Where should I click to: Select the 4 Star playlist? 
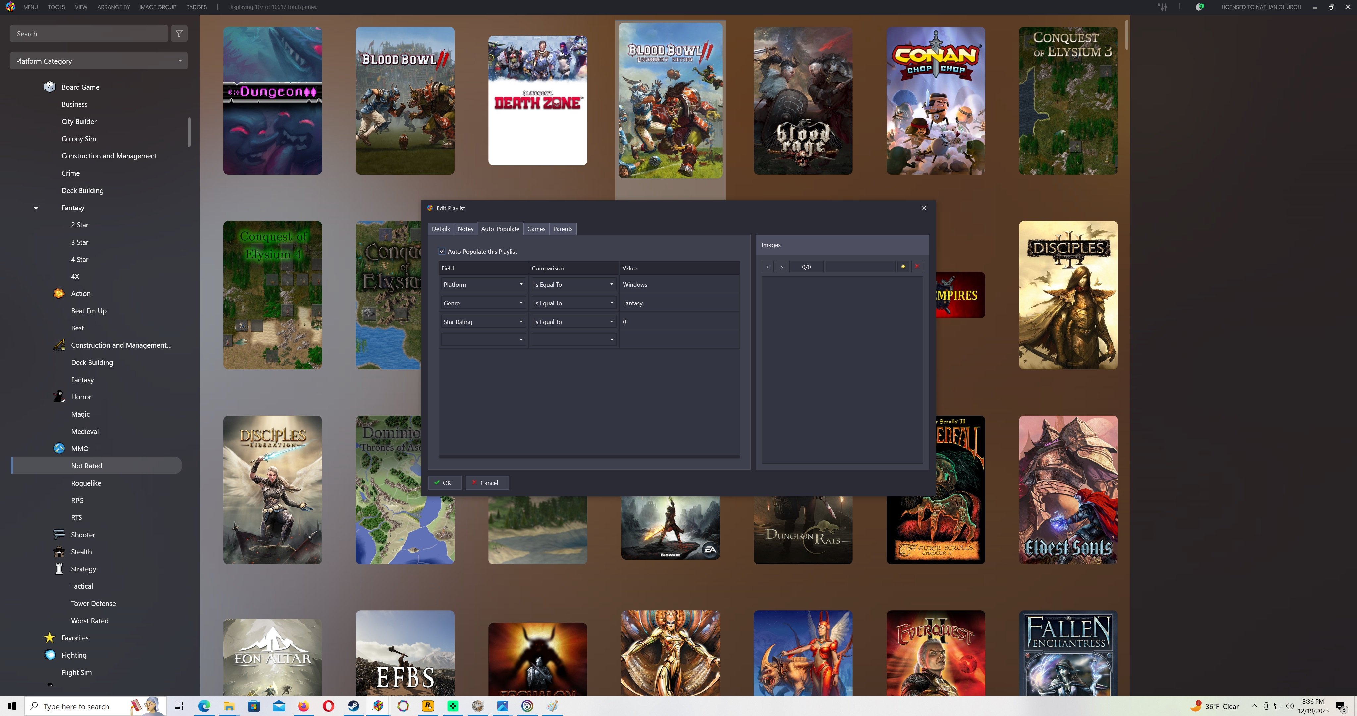pyautogui.click(x=80, y=259)
